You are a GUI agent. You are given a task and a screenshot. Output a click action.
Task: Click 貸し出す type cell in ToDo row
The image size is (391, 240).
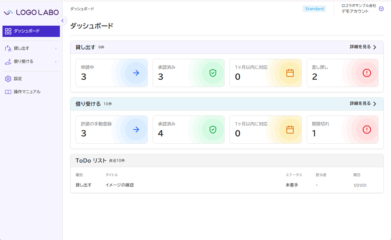tap(84, 185)
